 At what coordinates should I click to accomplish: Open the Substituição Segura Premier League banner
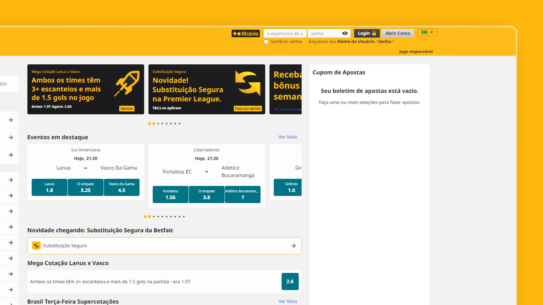(x=207, y=89)
